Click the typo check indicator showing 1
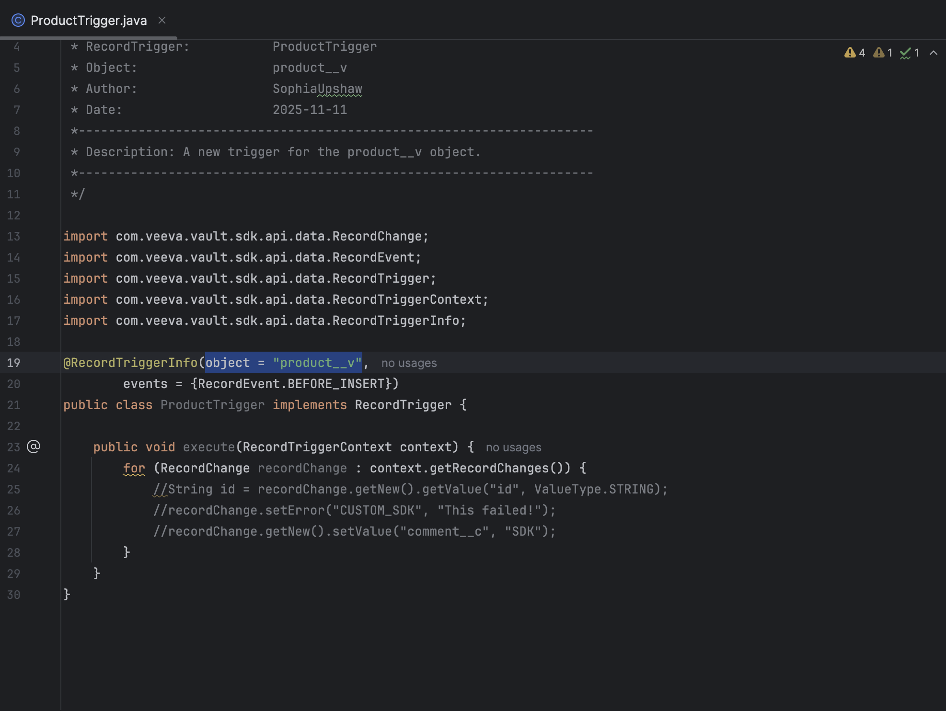The width and height of the screenshot is (946, 711). tap(910, 53)
